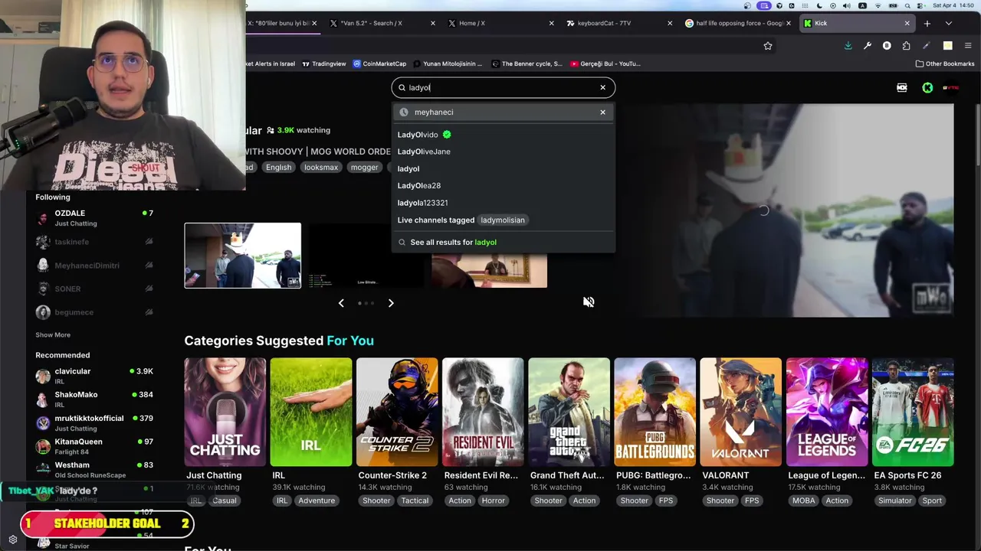
Task: Click the English stream language tag
Action: [x=278, y=168]
